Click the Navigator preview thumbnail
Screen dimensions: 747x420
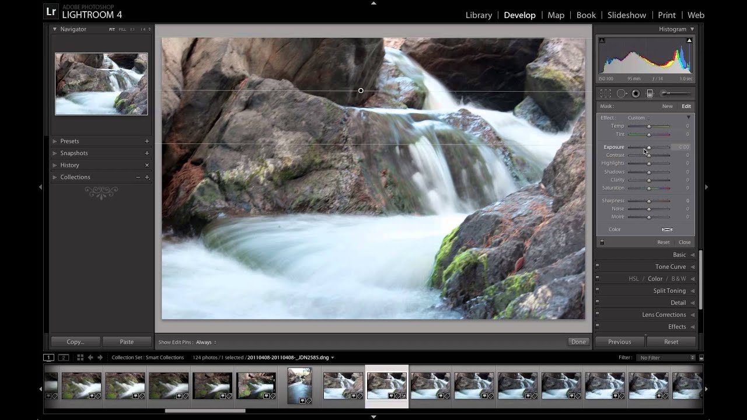102,84
